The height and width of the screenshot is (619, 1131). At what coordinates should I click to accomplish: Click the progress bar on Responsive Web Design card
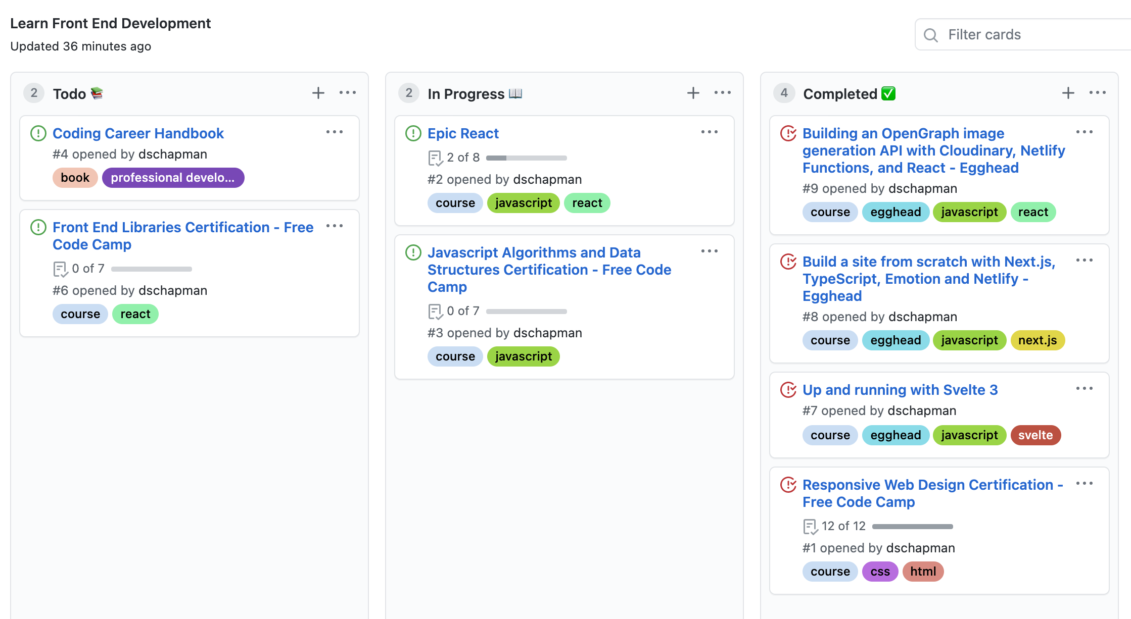click(912, 526)
